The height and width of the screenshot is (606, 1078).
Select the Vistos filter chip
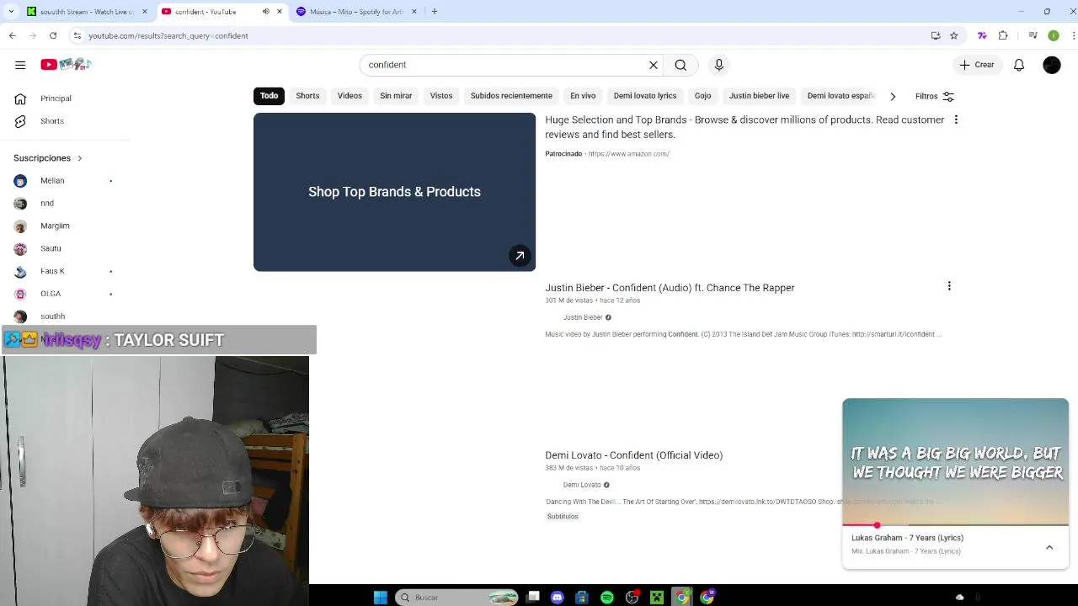(x=441, y=96)
